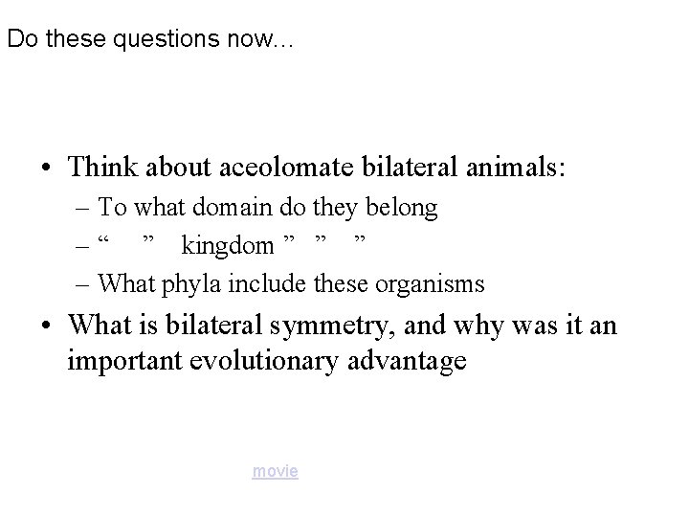Click the slide title "Do these questions now..."
The height and width of the screenshot is (517, 689).
[150, 38]
